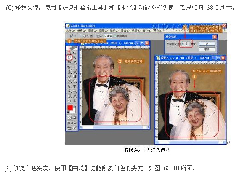Minimize the left image document window

(x=137, y=43)
